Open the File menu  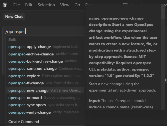(17, 5)
